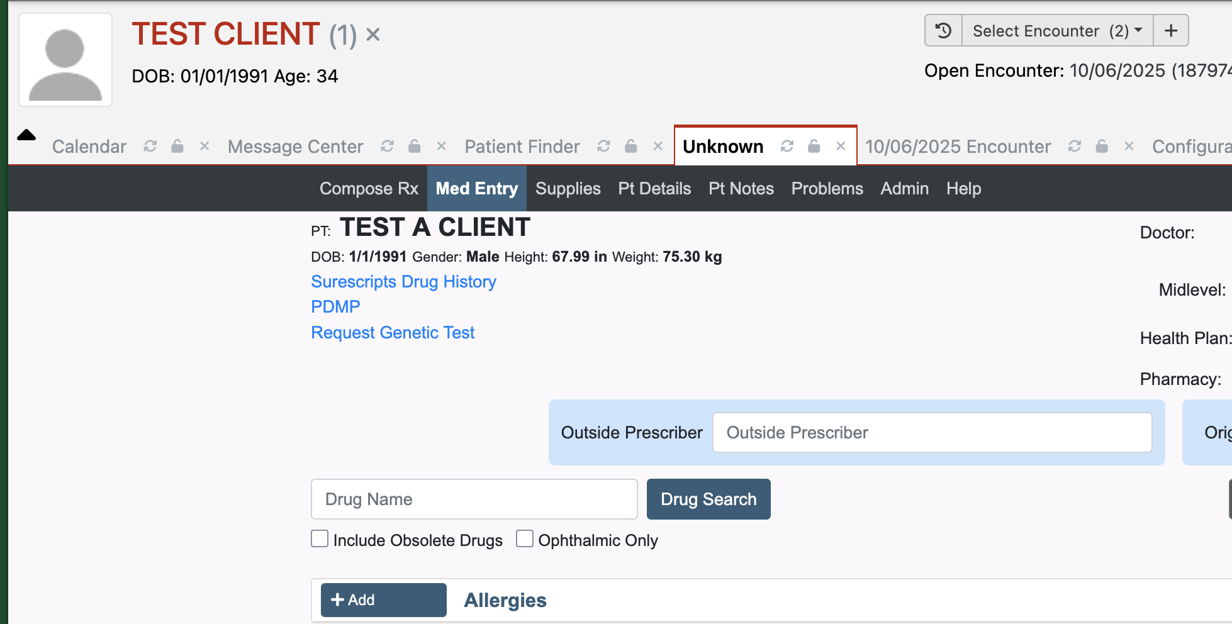This screenshot has width=1232, height=624.
Task: Click the Add allergies button
Action: click(x=383, y=600)
